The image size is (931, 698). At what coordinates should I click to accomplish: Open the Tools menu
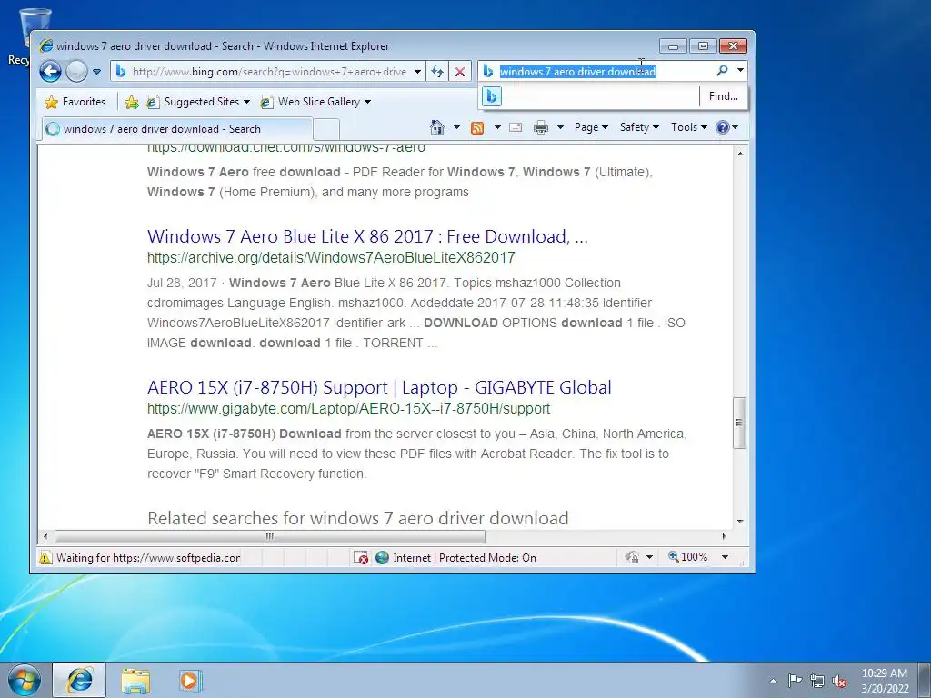(689, 127)
